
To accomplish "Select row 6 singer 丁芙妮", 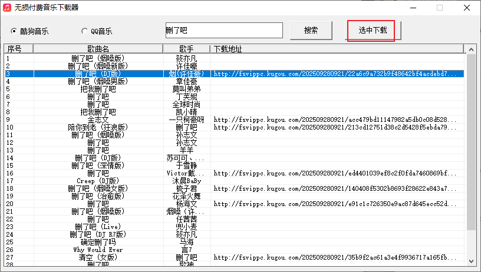I will point(186,97).
